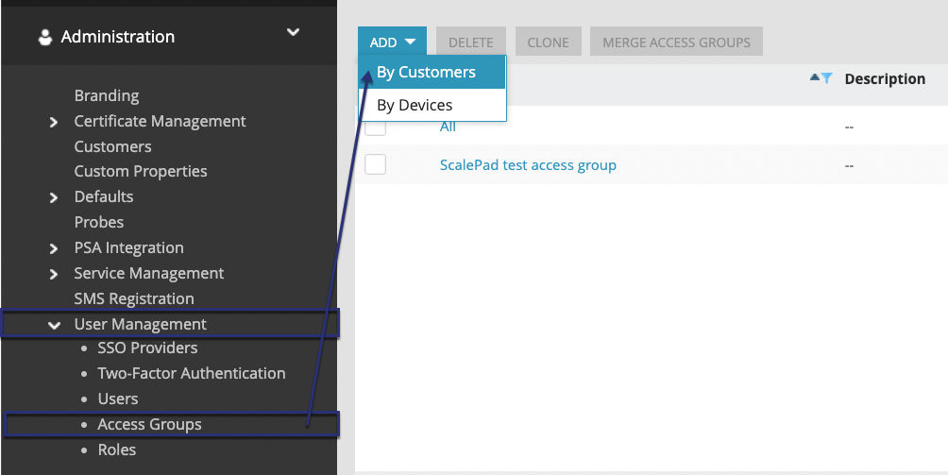Choose By Devices from ADD menu

(432, 105)
